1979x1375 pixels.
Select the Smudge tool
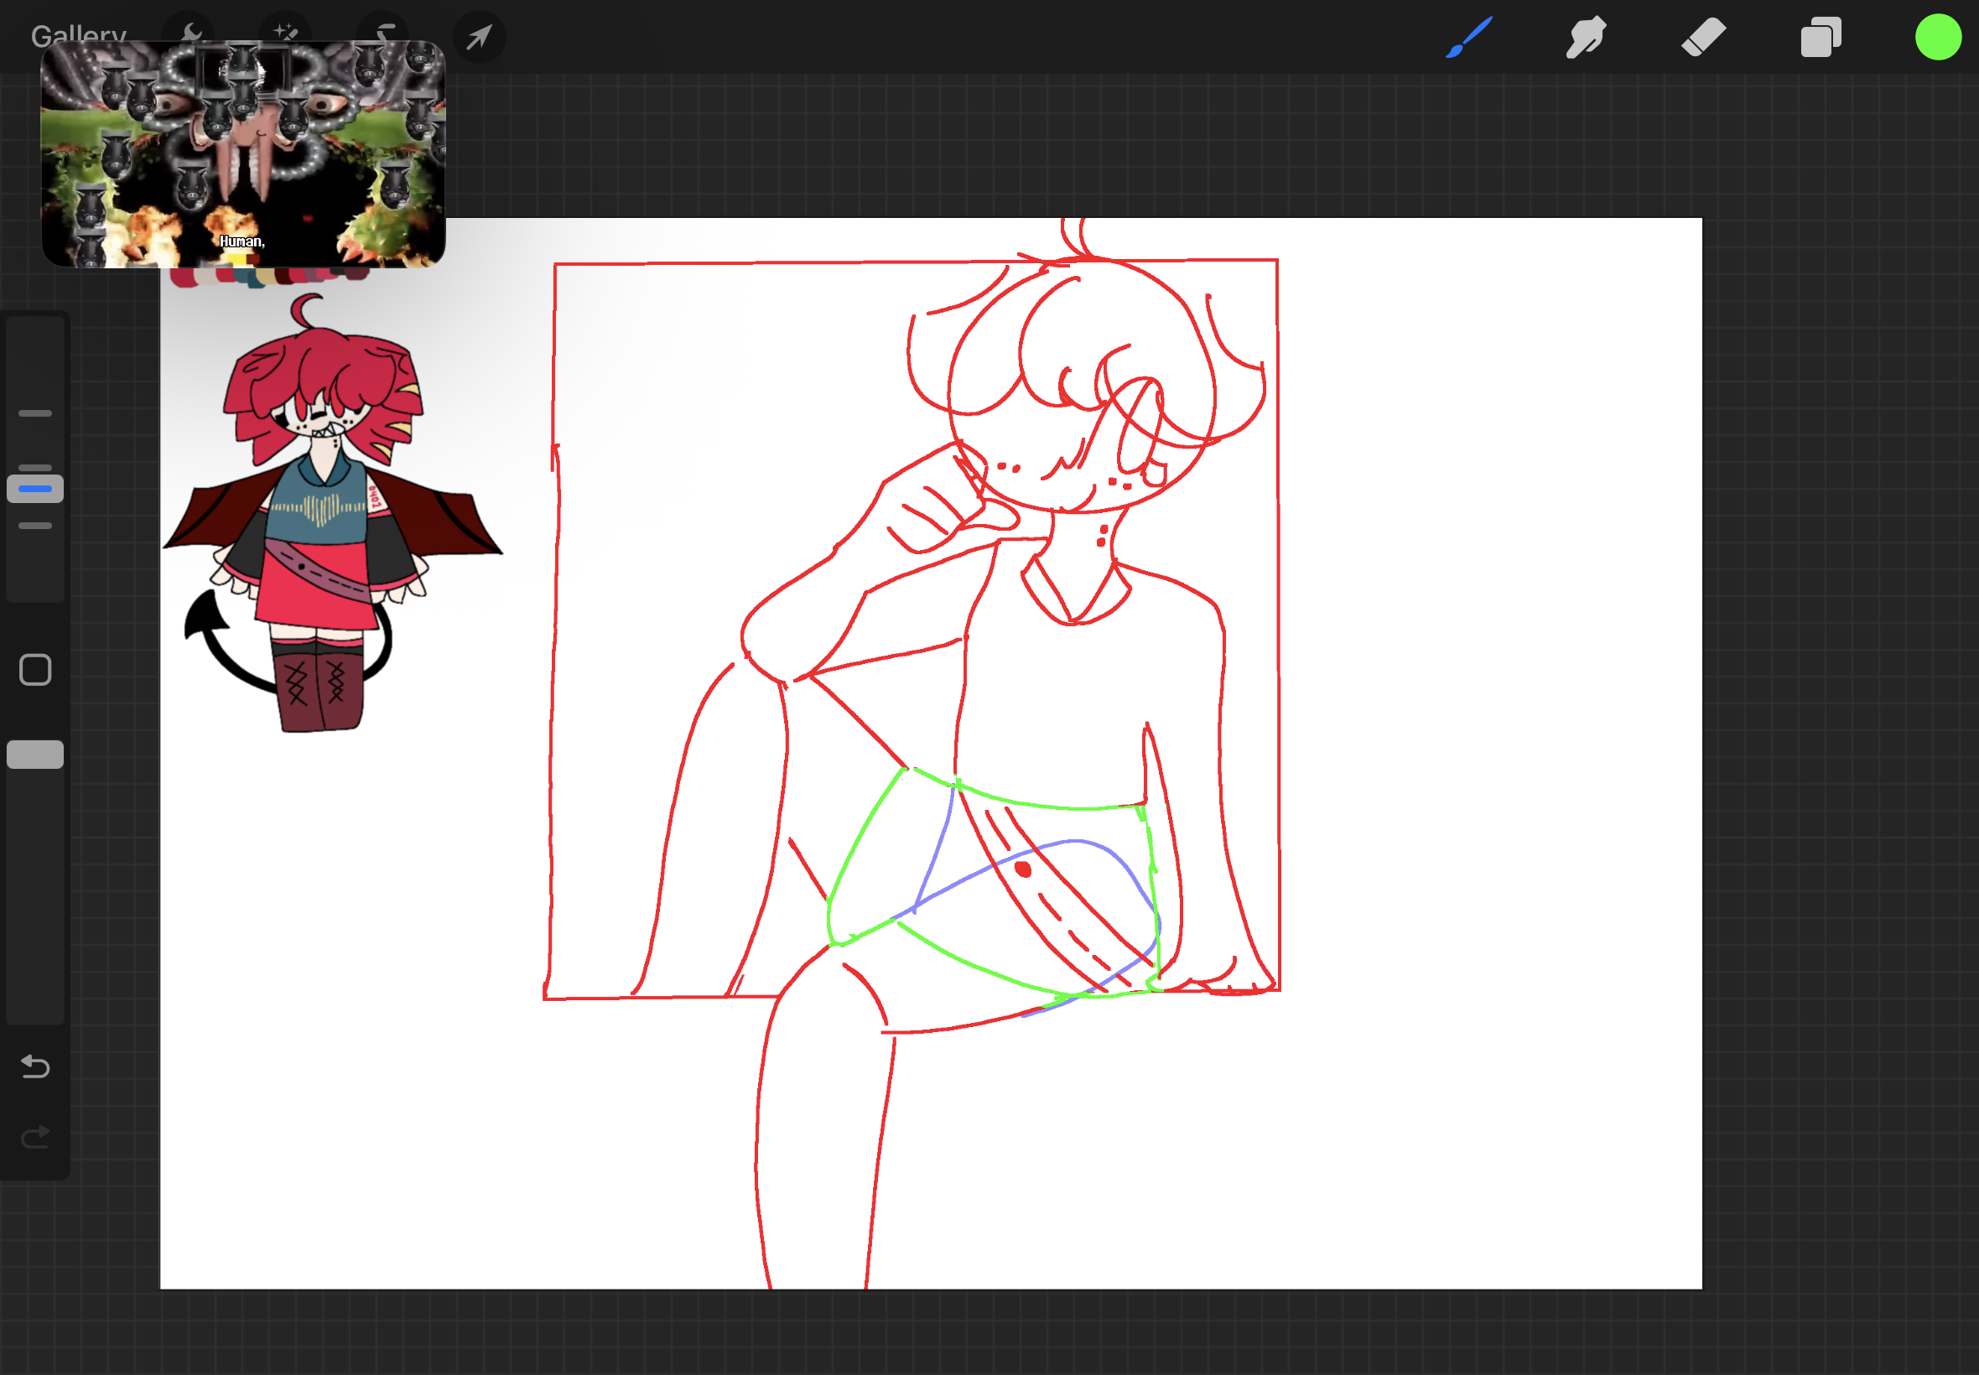(x=1585, y=37)
